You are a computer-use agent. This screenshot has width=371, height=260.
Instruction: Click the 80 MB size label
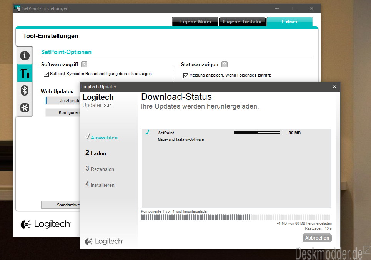(294, 133)
